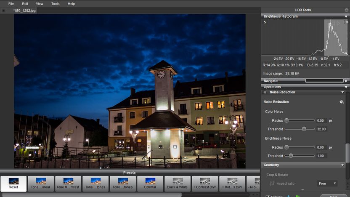Click the Color Noise Radius value field
This screenshot has height=197, width=350.
point(321,121)
